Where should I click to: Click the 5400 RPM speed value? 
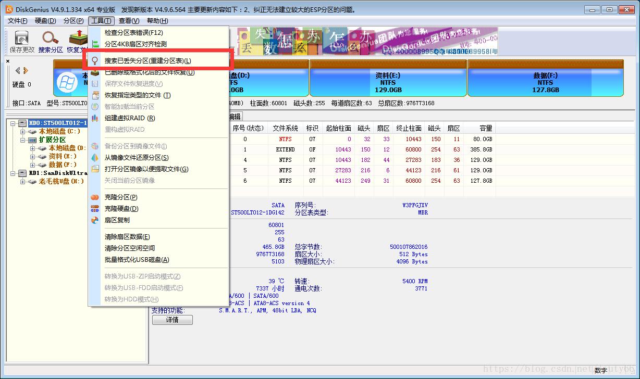pos(415,281)
